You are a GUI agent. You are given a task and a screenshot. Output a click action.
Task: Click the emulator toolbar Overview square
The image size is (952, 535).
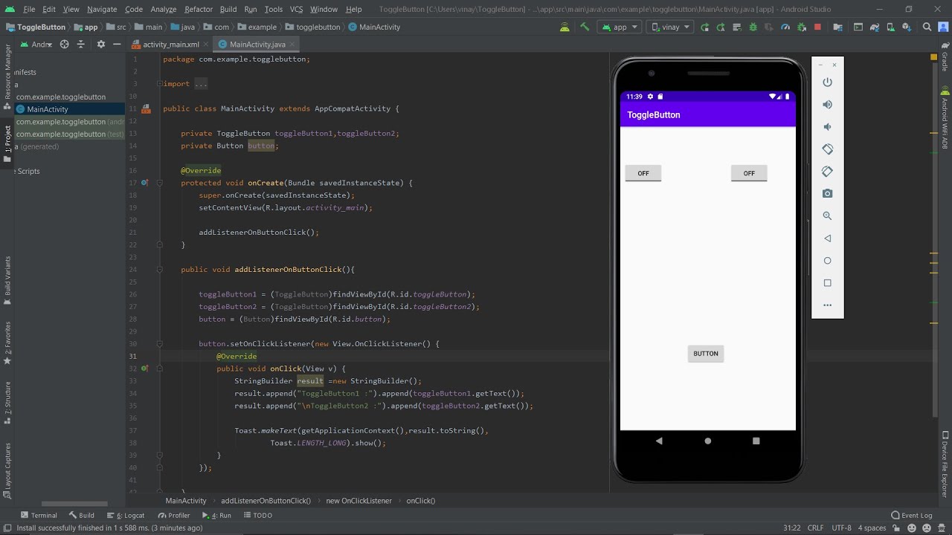tap(827, 283)
